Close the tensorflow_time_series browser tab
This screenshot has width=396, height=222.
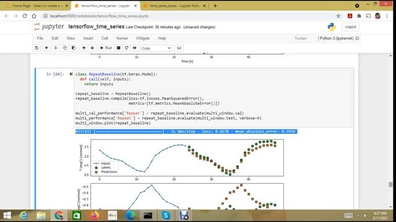coord(136,6)
